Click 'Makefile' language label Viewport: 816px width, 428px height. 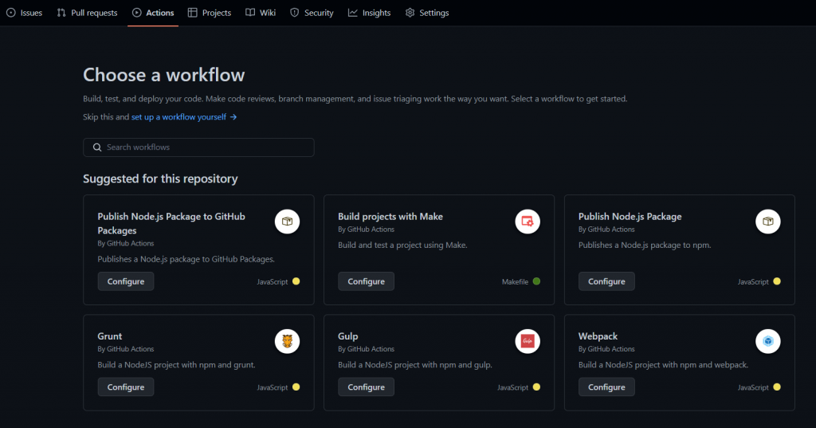point(516,281)
